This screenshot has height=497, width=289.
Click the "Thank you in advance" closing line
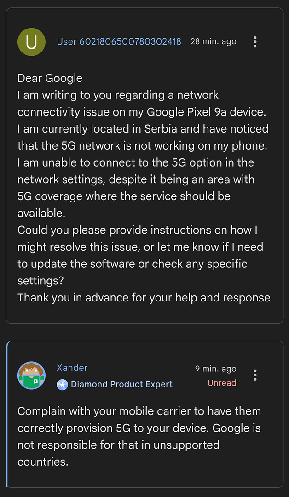[144, 297]
